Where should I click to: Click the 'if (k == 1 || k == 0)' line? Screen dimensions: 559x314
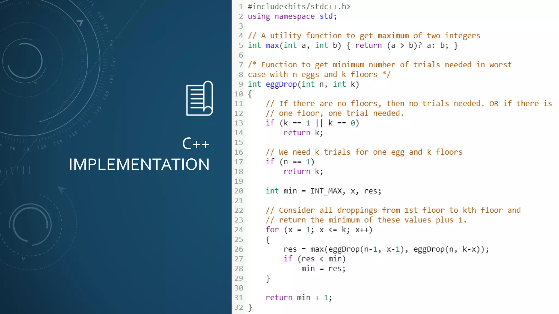[x=312, y=123]
